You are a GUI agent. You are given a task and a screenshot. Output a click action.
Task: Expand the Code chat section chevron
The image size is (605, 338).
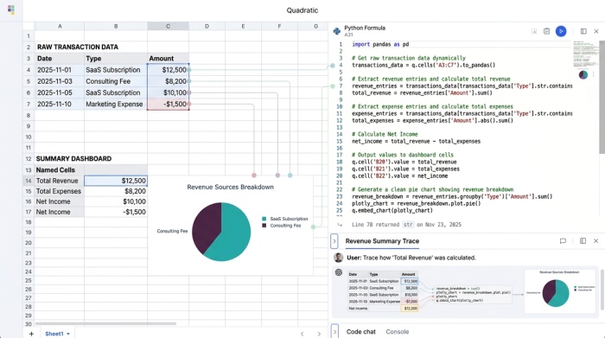coord(334,331)
